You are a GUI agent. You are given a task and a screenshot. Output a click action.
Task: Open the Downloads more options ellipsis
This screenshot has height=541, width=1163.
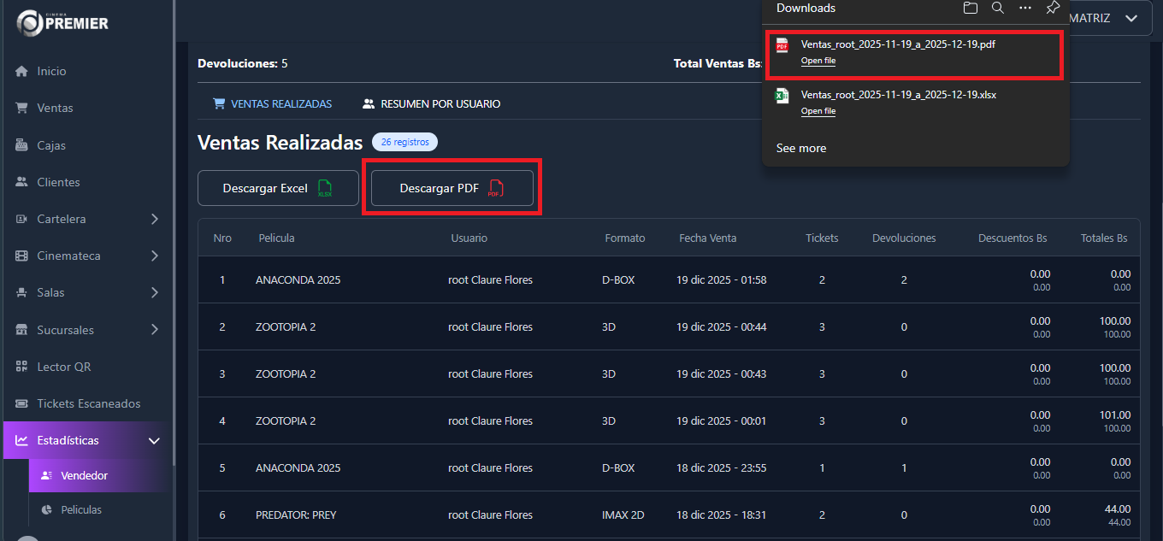[1025, 8]
